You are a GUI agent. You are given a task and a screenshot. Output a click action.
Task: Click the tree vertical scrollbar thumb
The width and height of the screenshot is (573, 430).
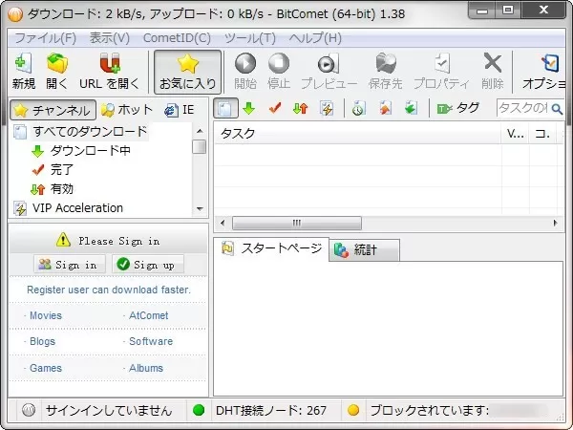pos(200,147)
